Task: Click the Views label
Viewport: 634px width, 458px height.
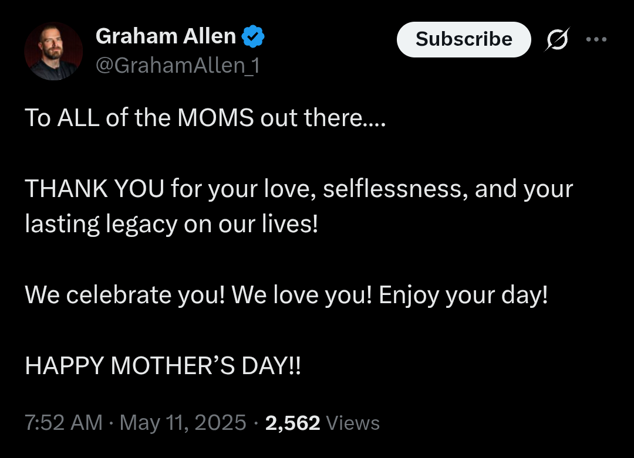Action: coord(352,423)
